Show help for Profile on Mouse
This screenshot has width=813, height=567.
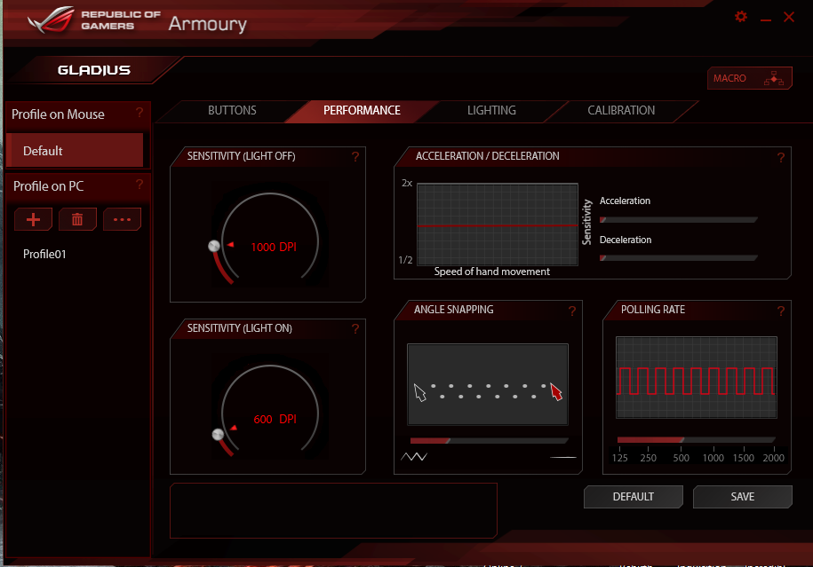(139, 114)
